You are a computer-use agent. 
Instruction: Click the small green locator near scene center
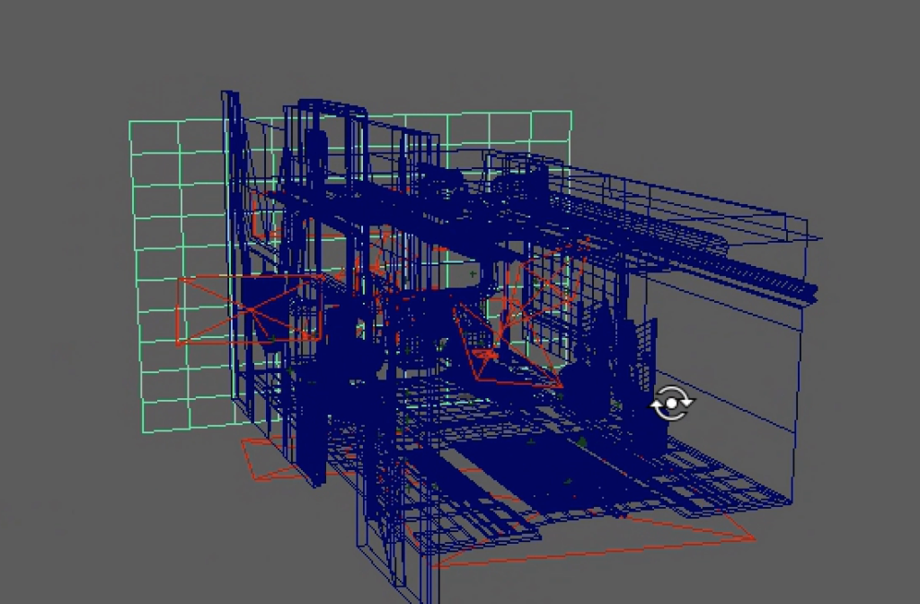[x=473, y=273]
